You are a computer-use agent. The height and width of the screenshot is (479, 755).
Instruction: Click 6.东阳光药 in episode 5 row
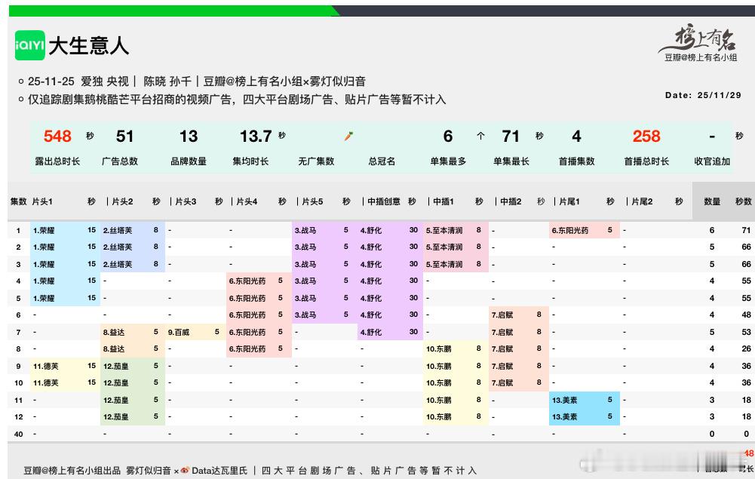tap(247, 299)
